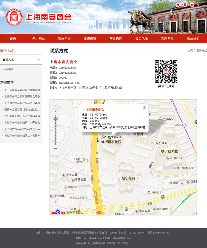Image resolution: width=207 pixels, height=248 pixels.
Task: Select 联系方式 in the sidebar
Action: (x=21, y=60)
